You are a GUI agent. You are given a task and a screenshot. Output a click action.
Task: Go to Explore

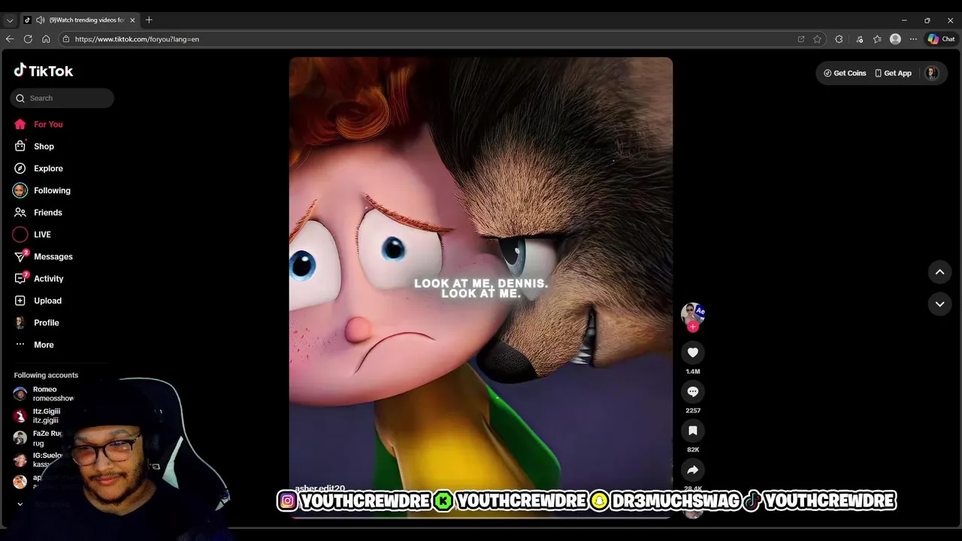(48, 168)
